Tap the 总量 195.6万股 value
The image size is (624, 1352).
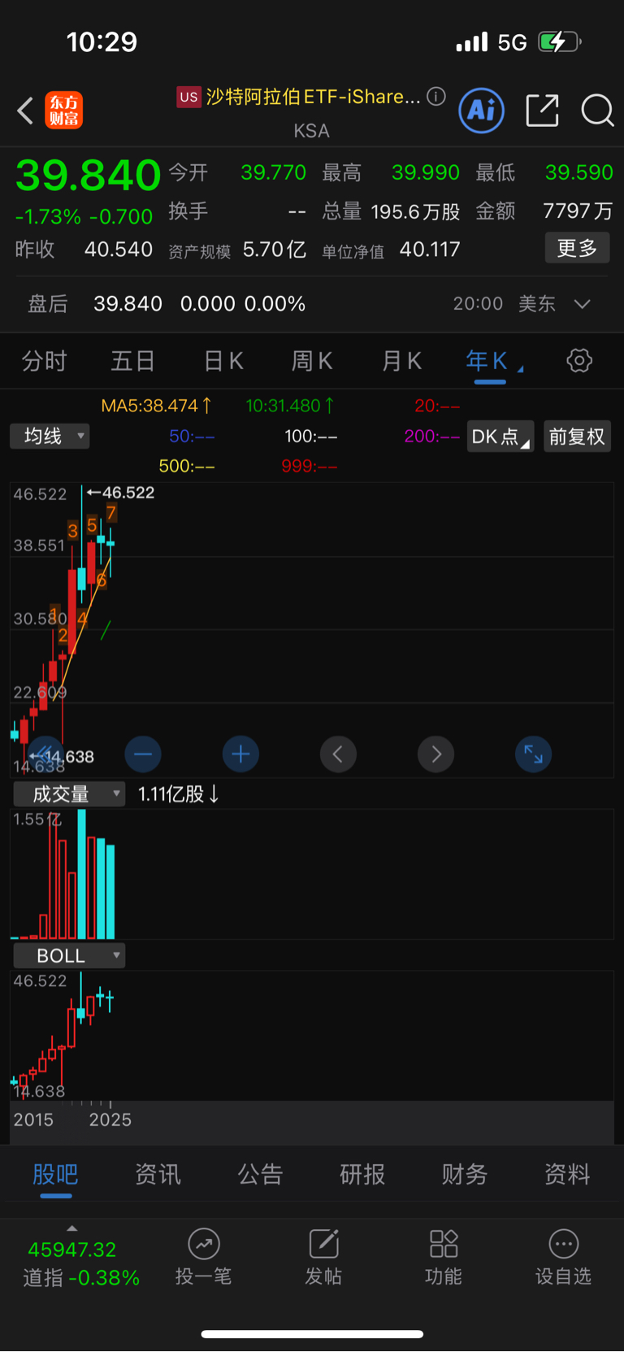pos(392,211)
